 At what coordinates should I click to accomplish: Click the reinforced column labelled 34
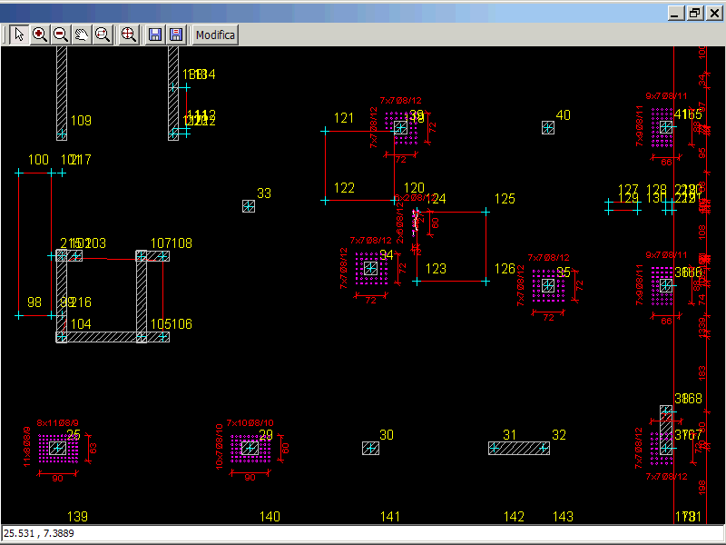[x=370, y=269]
